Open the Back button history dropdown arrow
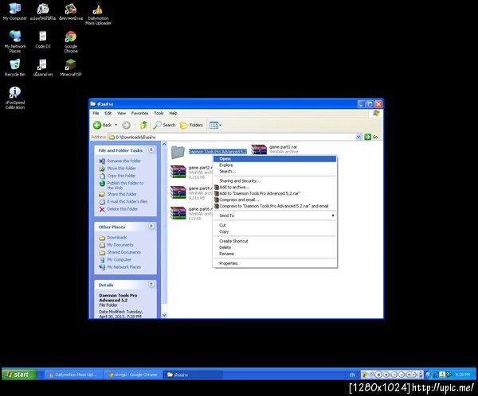 [116, 125]
